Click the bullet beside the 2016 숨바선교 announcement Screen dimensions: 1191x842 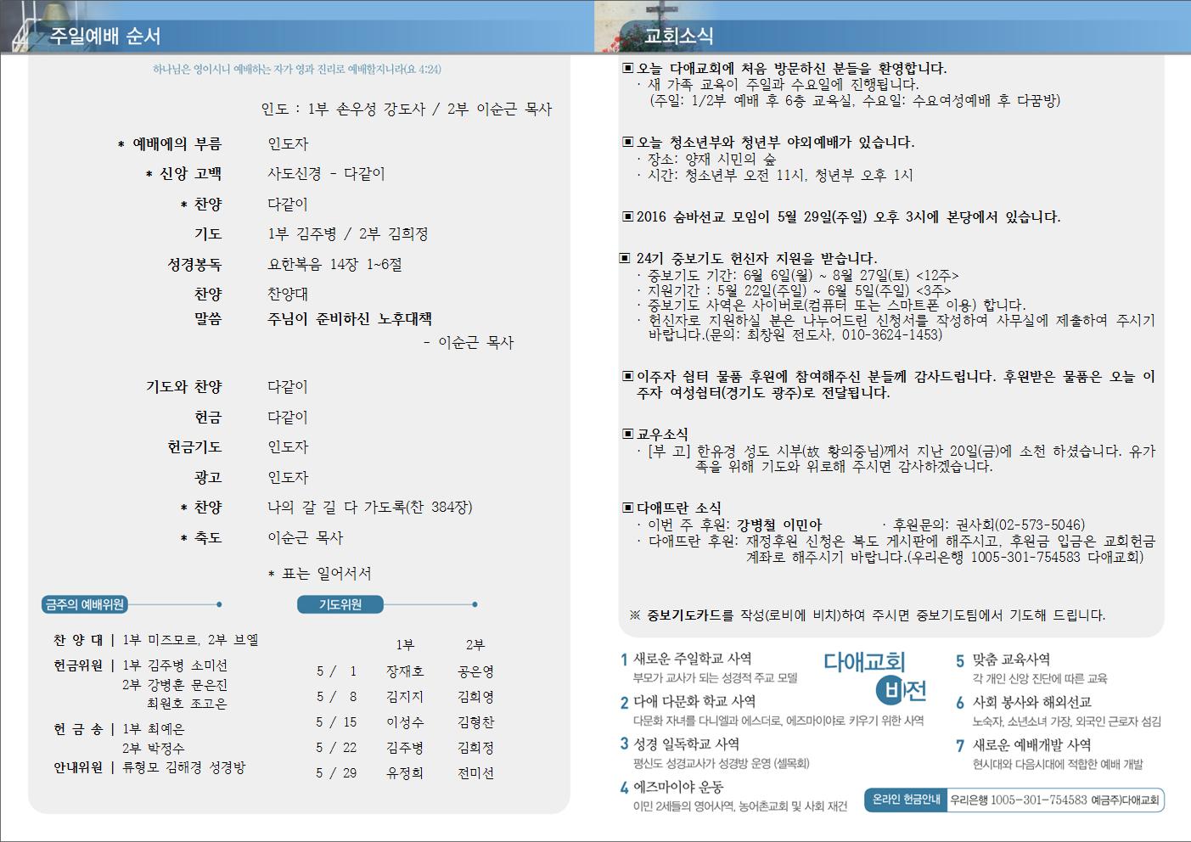(627, 217)
